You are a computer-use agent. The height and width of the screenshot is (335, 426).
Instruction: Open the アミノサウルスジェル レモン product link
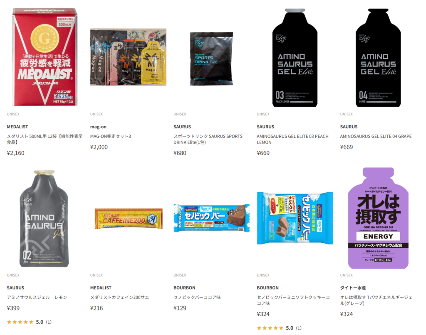37,297
